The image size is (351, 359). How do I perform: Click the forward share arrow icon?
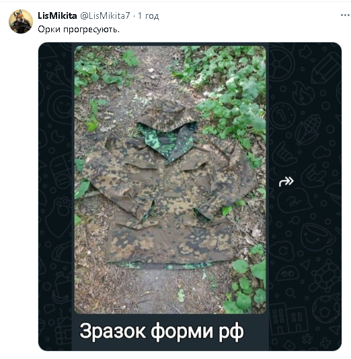[x=286, y=182]
